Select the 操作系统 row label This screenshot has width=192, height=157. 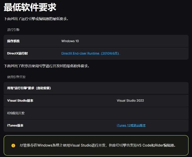(x=13, y=41)
